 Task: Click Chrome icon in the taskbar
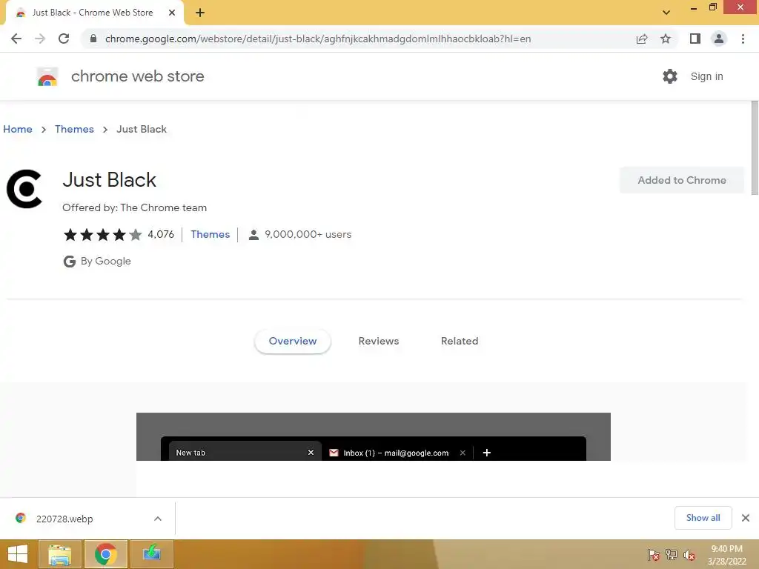pyautogui.click(x=106, y=554)
